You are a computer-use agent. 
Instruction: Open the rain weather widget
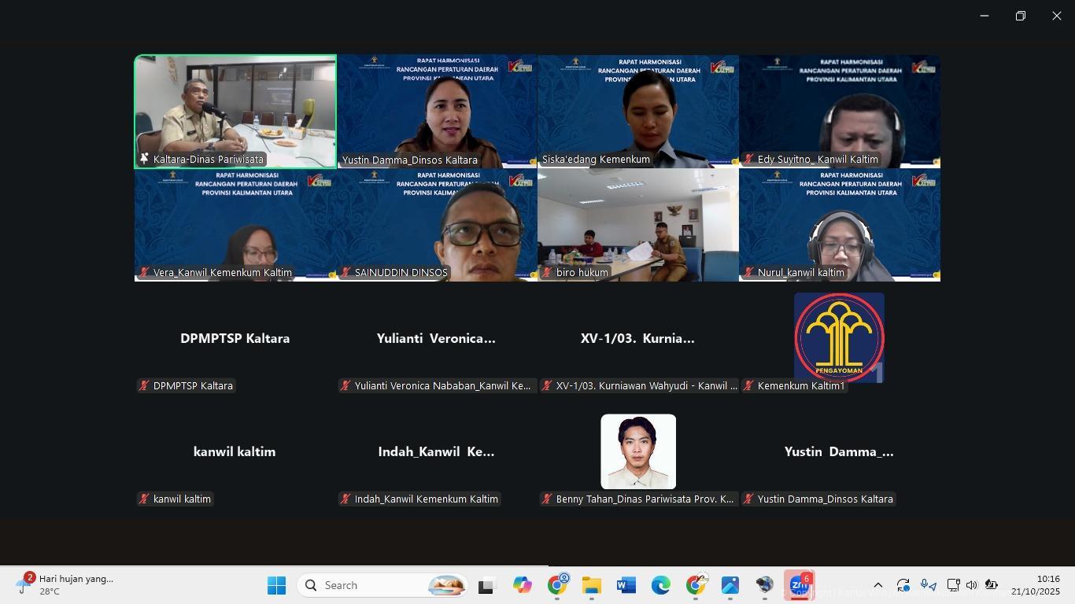pyautogui.click(x=67, y=585)
